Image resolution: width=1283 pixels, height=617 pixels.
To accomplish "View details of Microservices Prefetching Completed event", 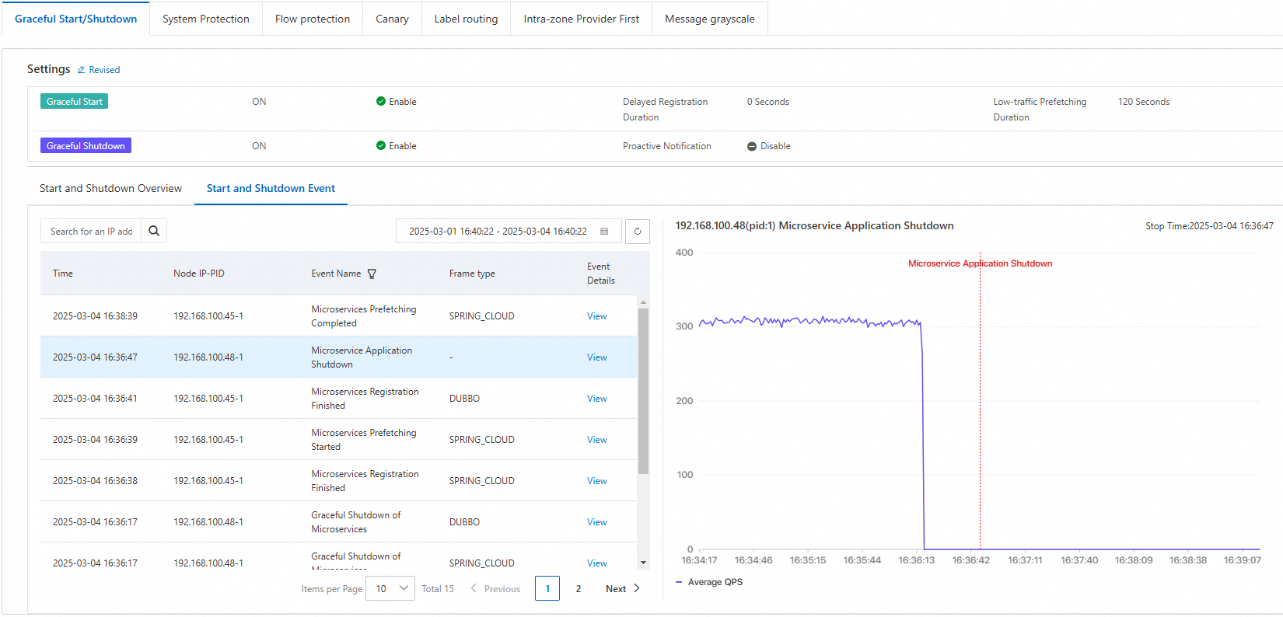I will pyautogui.click(x=596, y=316).
